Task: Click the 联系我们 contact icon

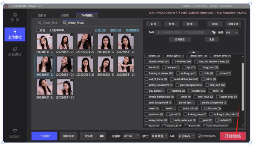Action: tap(15, 131)
